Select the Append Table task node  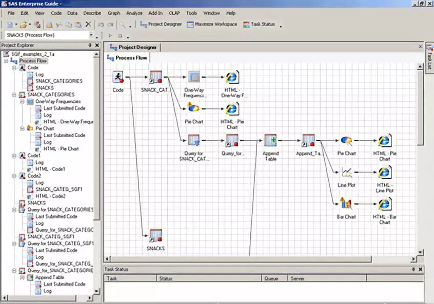(x=270, y=140)
